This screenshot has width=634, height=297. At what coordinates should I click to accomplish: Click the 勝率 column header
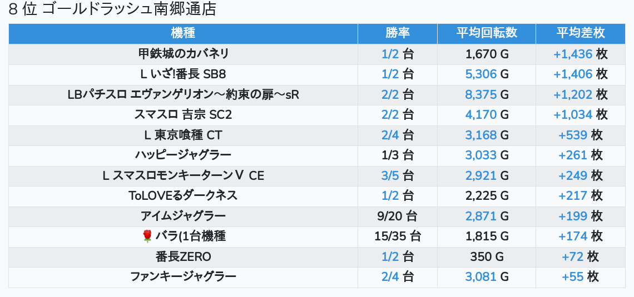(x=398, y=33)
